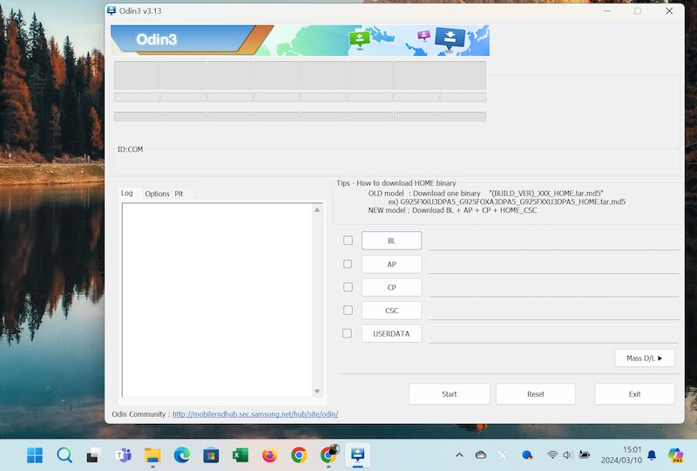Open File Explorer from taskbar
The image size is (697, 471).
click(x=152, y=454)
